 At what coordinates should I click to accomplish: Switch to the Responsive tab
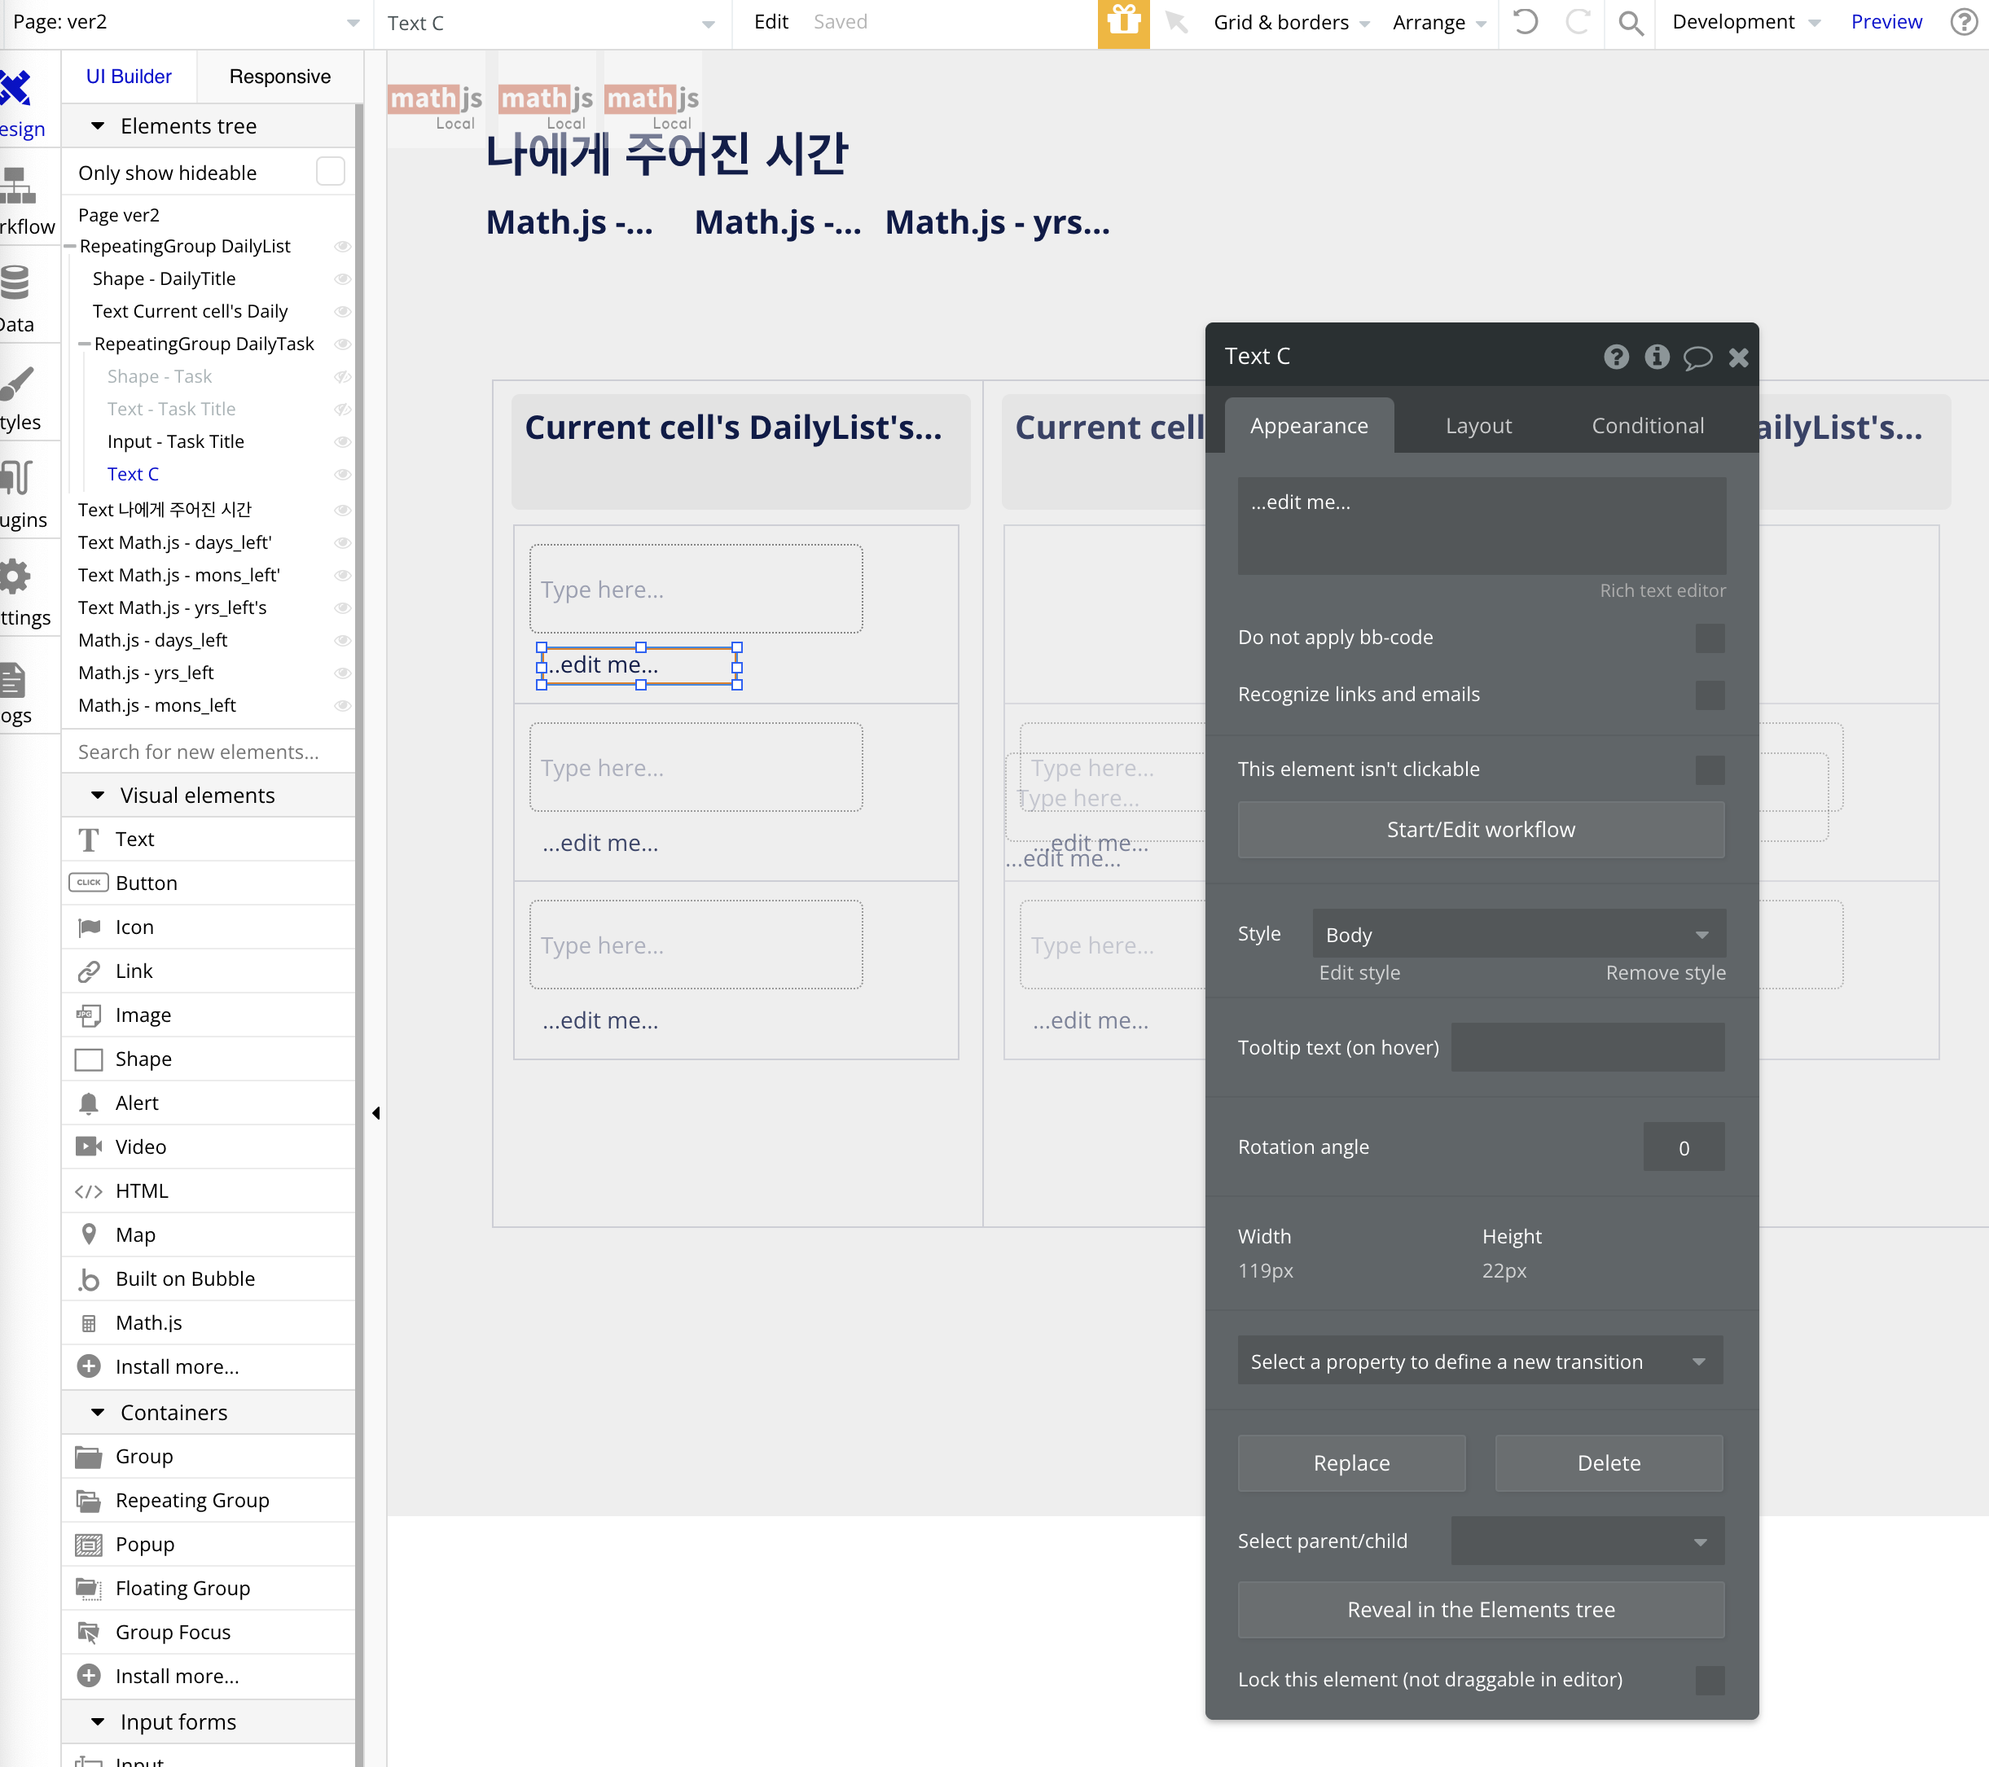[x=279, y=76]
